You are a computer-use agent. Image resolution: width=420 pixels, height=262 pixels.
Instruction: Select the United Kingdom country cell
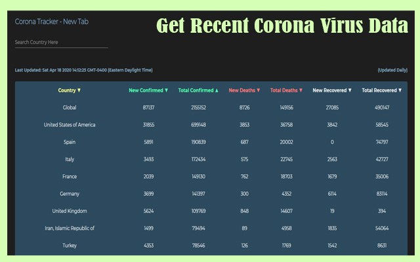[x=70, y=211]
